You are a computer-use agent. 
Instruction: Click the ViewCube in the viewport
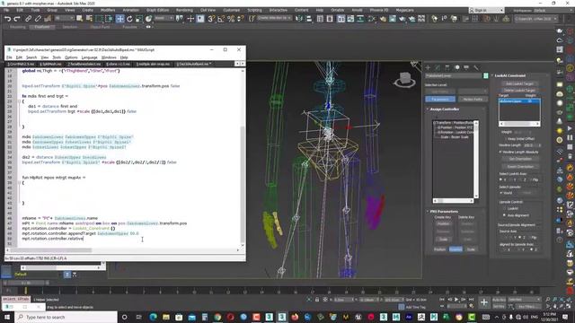(405, 80)
